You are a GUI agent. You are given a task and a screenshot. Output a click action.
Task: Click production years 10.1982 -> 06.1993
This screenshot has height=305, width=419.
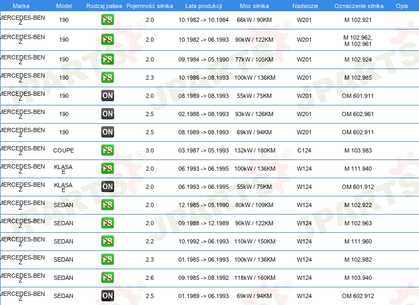(204, 40)
